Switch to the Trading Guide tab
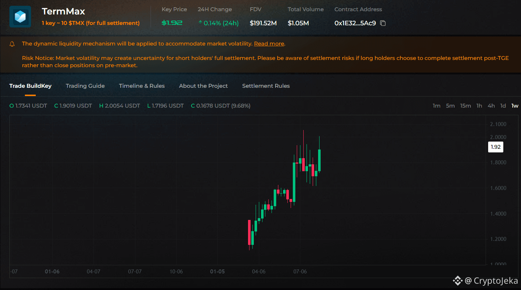521x290 pixels. coord(85,86)
